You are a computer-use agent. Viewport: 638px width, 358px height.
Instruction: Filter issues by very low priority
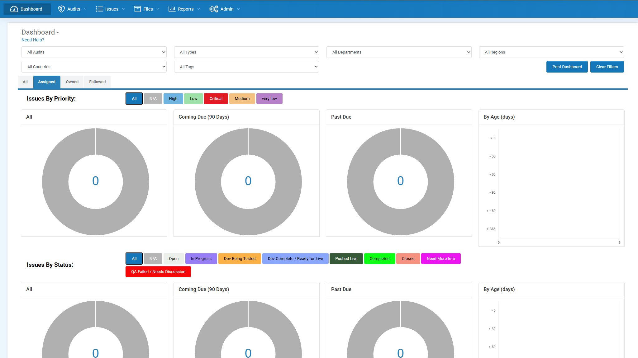click(269, 99)
